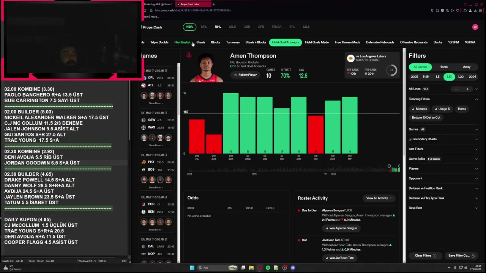Select the All Games filter
486x273 pixels.
click(420, 67)
